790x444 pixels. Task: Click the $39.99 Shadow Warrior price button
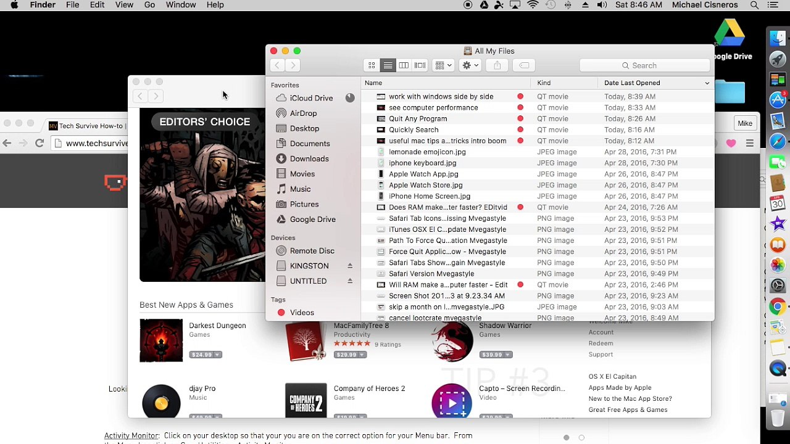click(x=496, y=355)
